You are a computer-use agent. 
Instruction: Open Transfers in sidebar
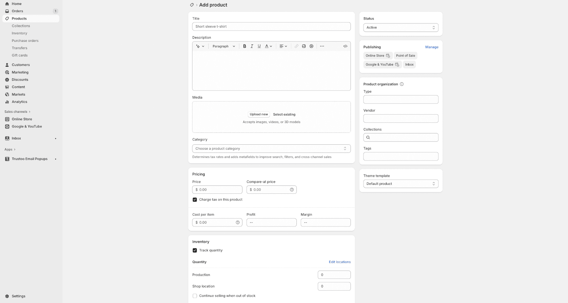coord(20,48)
